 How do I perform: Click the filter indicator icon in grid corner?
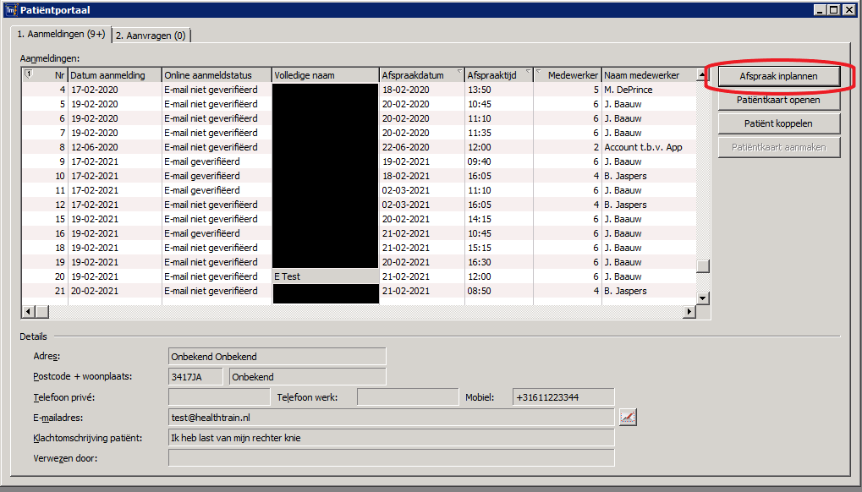coord(28,75)
